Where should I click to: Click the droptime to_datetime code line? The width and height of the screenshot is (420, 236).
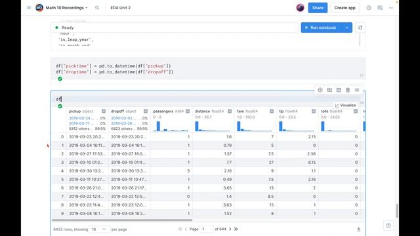[114, 71]
